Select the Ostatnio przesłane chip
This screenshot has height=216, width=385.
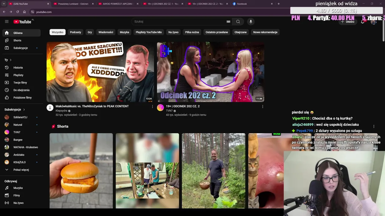pos(217,32)
